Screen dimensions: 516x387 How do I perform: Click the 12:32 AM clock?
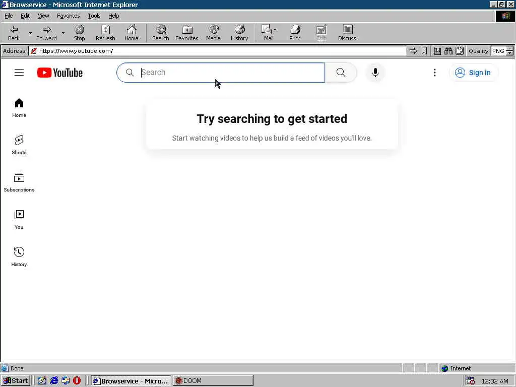495,381
